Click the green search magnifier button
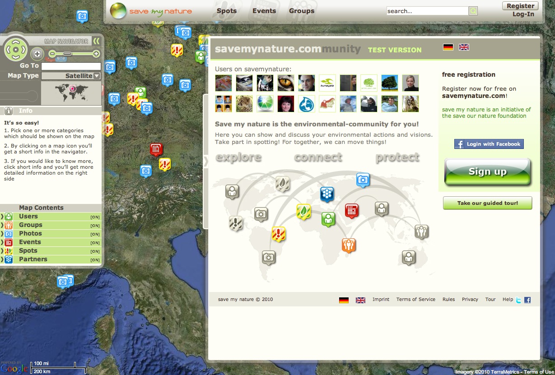Image resolution: width=555 pixels, height=375 pixels. [473, 11]
